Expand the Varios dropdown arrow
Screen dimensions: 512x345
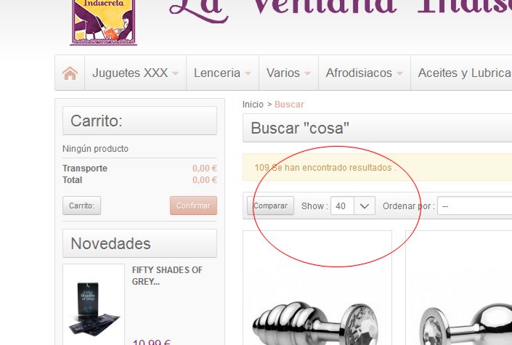(x=307, y=73)
